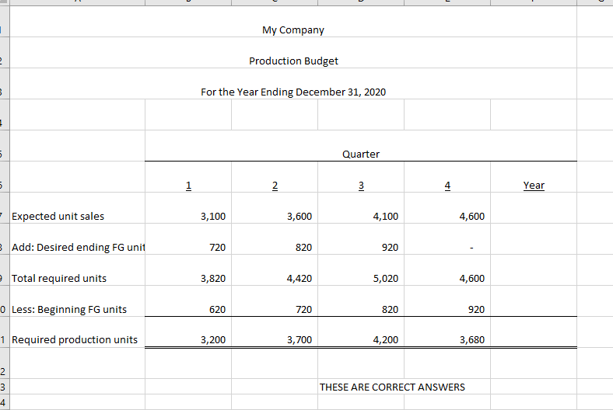This screenshot has width=613, height=410.
Task: Click Desired ending FG value 820
Action: pos(275,239)
